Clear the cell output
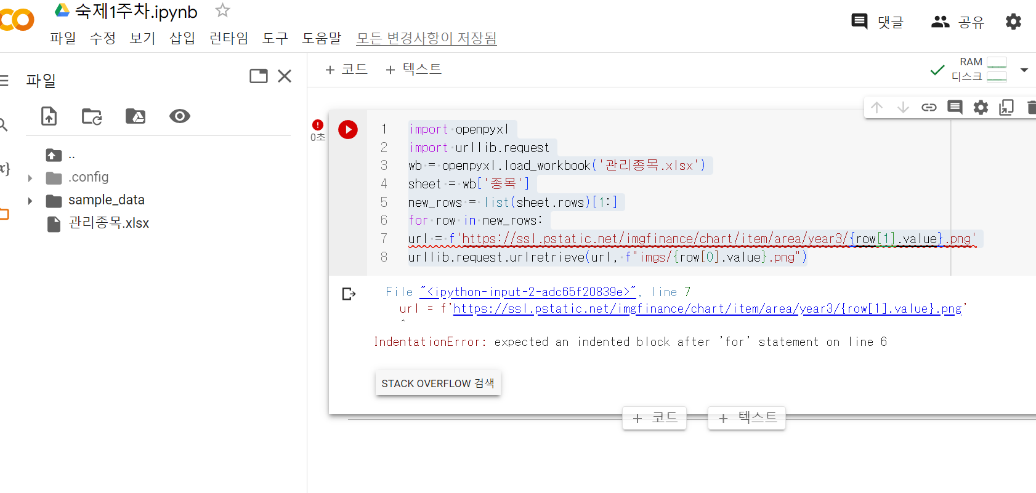1036x493 pixels. point(349,294)
